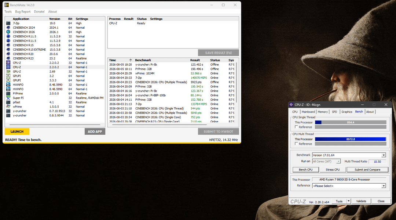Open the Tools dropdown arrow in CPU-Z
Viewport: 396px width, 220px height.
349,201
